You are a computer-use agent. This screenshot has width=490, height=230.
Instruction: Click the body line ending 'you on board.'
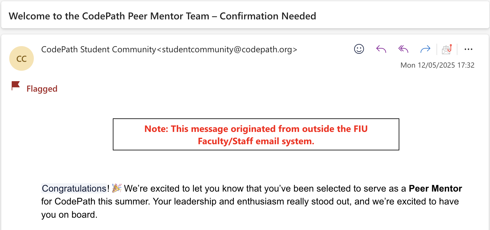click(69, 215)
